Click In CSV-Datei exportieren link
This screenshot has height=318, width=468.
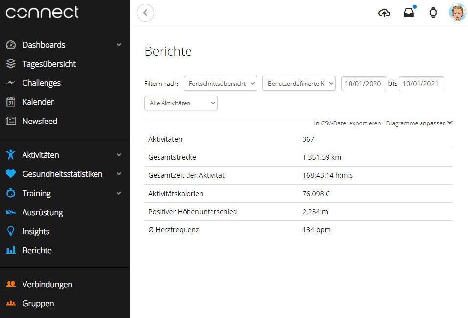[x=348, y=123]
